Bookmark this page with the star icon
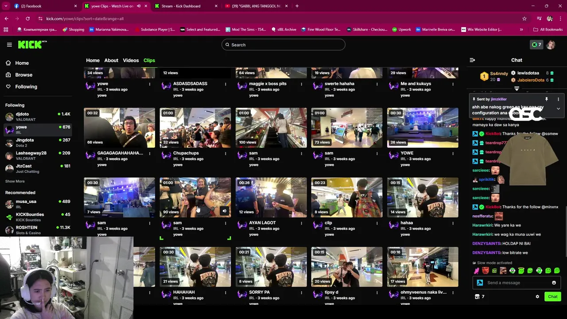The height and width of the screenshot is (319, 567). pos(524,19)
